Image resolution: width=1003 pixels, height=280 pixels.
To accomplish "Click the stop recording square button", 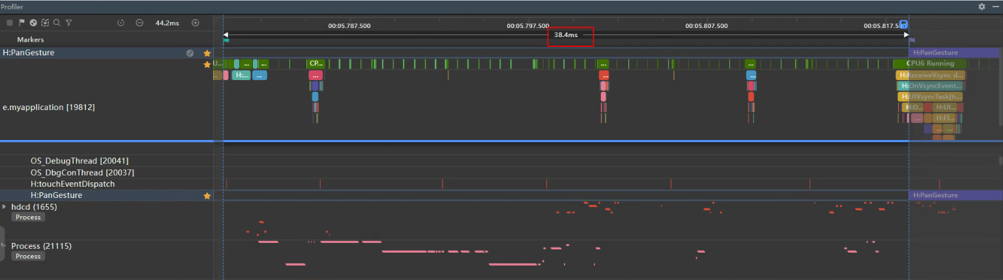I will click(x=10, y=23).
